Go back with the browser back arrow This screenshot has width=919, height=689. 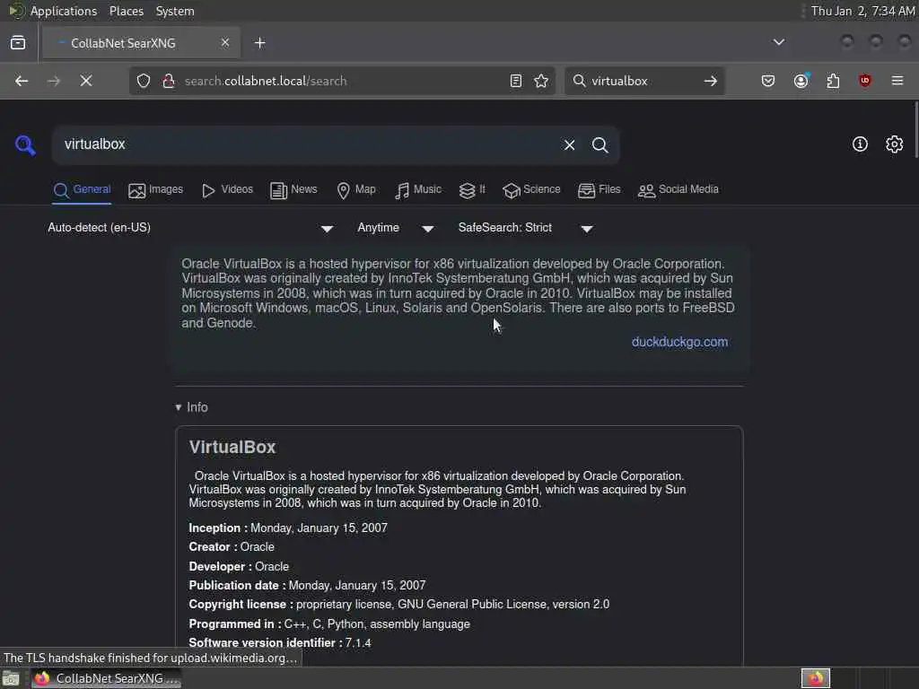(x=22, y=81)
